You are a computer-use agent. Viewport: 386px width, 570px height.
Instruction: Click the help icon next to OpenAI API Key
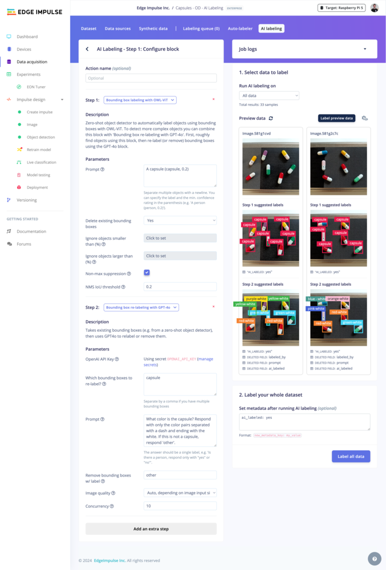(117, 359)
